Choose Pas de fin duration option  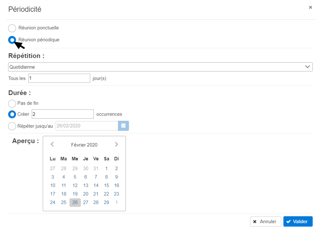point(12,103)
